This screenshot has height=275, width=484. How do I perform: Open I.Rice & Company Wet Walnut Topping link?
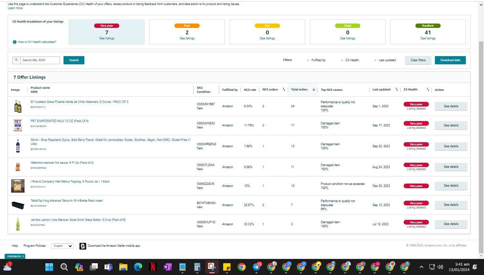[x=70, y=182]
